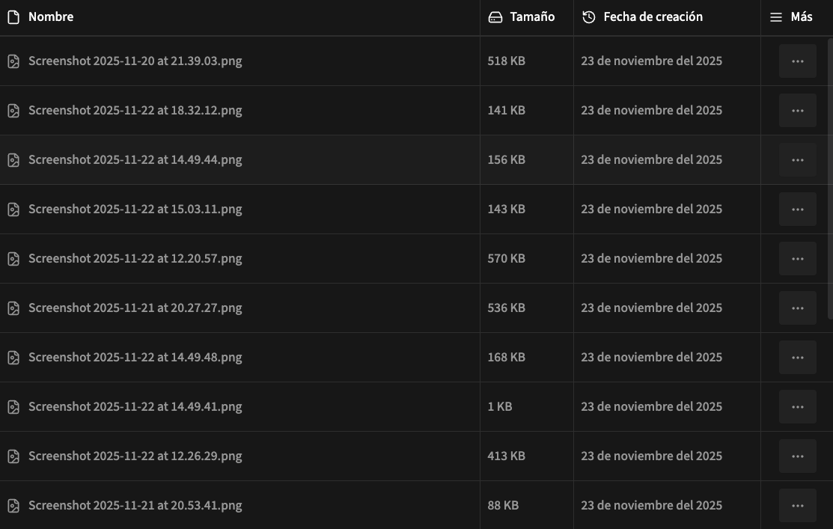The image size is (833, 529).
Task: Open the three-dot menu for the 1 KB file
Action: point(797,407)
